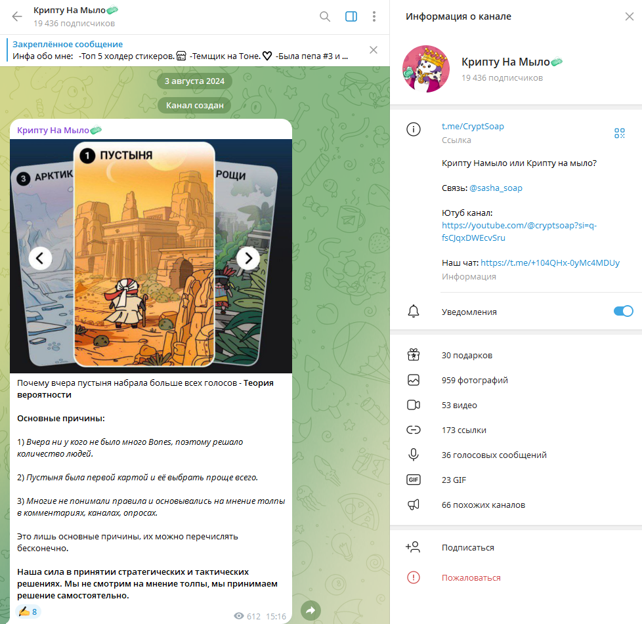Report channel via Пожаловаться

[516, 578]
